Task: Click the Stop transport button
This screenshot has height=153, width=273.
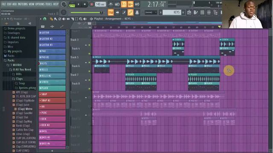Action: pos(85,4)
